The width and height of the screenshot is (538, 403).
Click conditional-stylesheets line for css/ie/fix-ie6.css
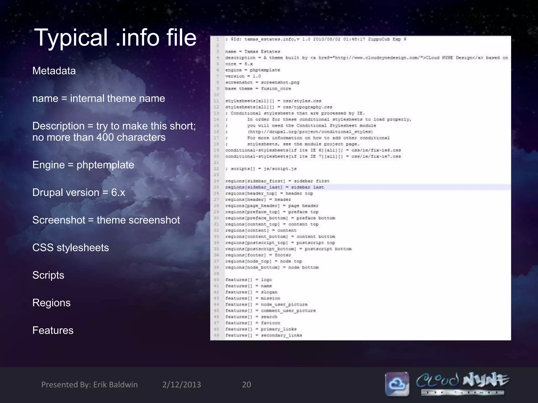[x=313, y=150]
